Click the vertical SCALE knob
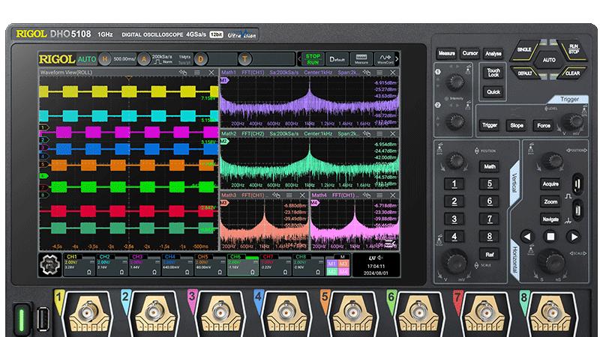Image resolution: width=600 pixels, height=337 pixels. coord(455,261)
